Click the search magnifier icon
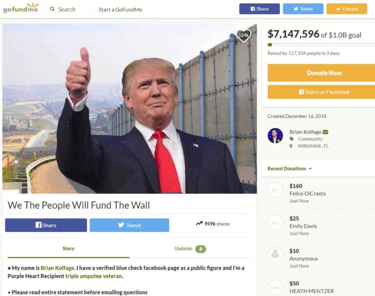375x296 pixels. point(52,9)
